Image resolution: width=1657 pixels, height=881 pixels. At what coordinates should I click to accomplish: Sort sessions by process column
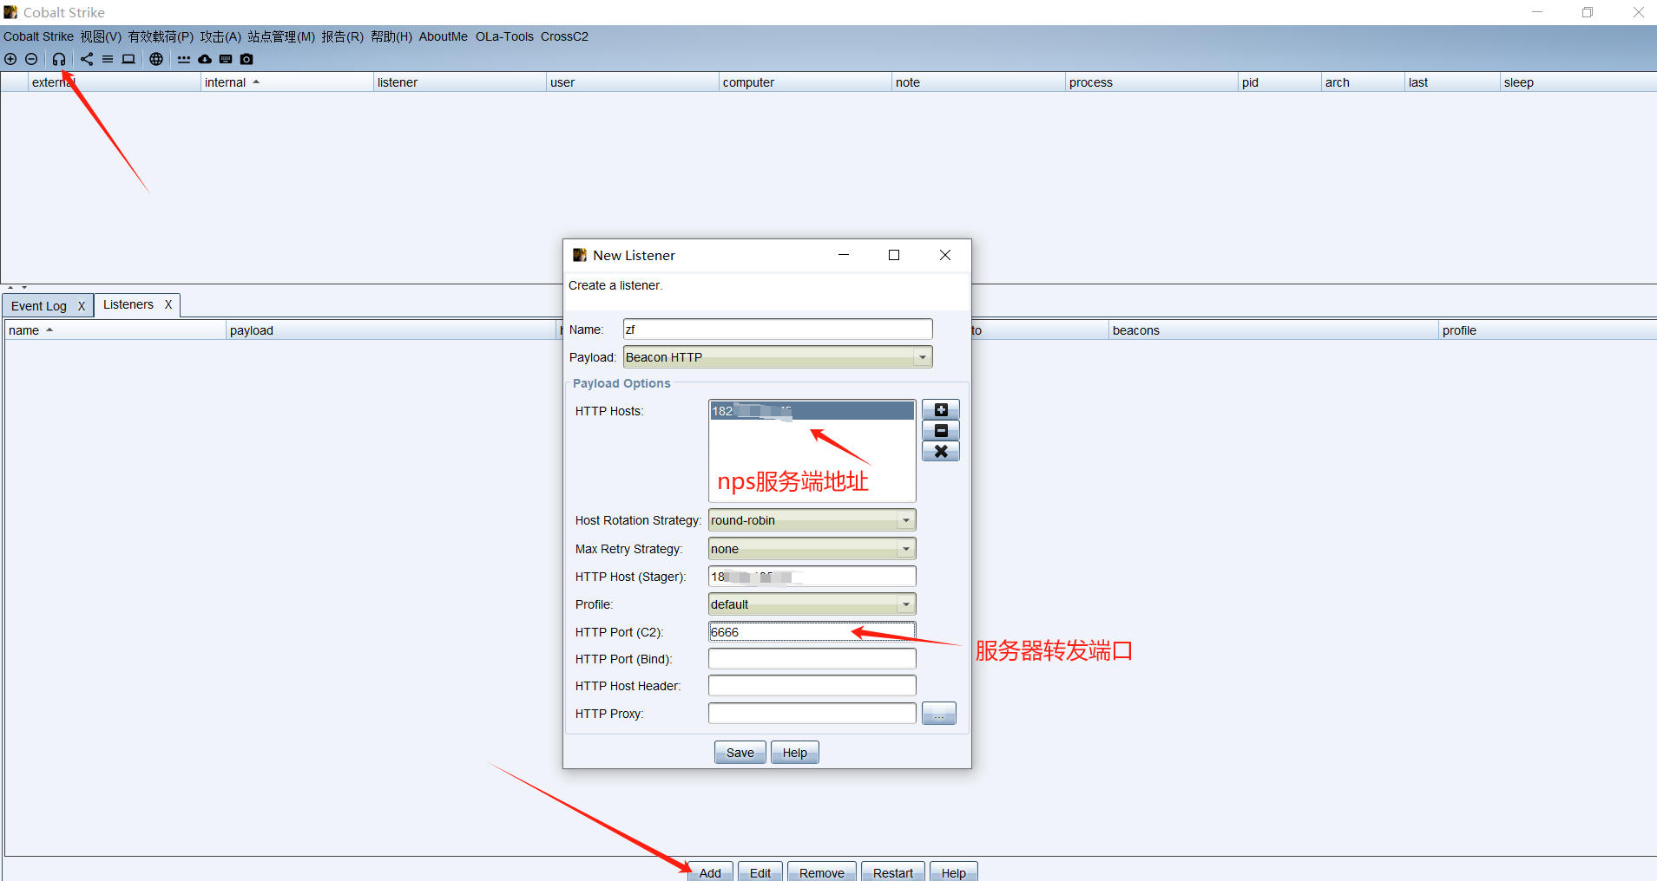point(1152,82)
